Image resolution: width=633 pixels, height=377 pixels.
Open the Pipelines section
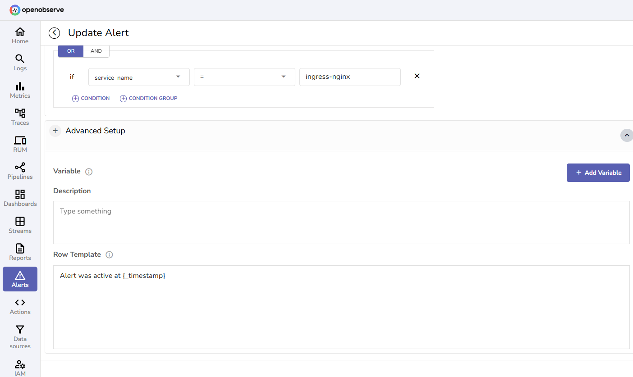tap(20, 171)
